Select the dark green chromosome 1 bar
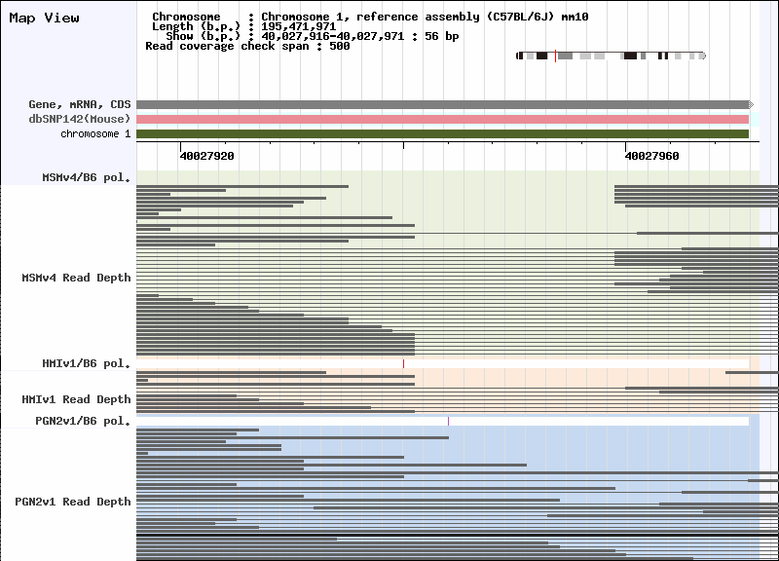 click(443, 134)
